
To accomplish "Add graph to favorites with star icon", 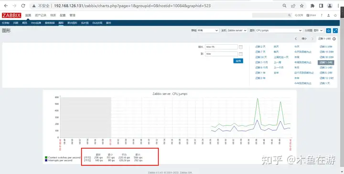I will click(328, 31).
